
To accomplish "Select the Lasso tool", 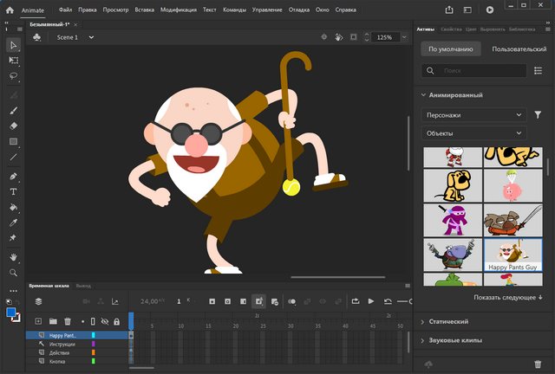I will click(14, 75).
